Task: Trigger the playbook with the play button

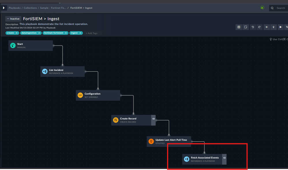Action: pos(280,27)
